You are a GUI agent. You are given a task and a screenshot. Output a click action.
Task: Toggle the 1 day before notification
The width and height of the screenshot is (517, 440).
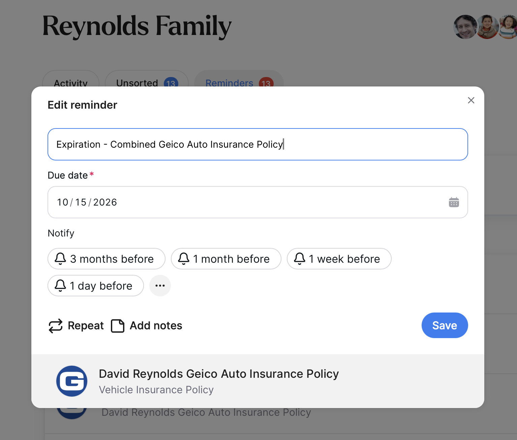[96, 286]
